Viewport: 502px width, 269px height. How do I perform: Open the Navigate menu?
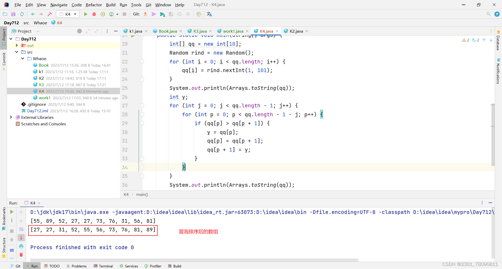click(59, 5)
